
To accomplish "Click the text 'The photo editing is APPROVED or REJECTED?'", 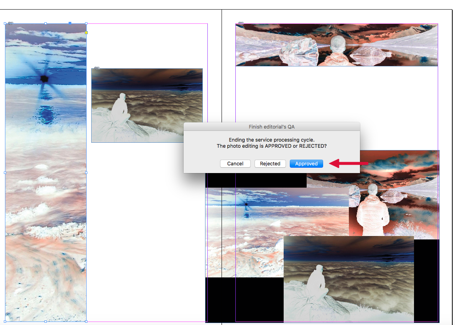I will coord(272,146).
